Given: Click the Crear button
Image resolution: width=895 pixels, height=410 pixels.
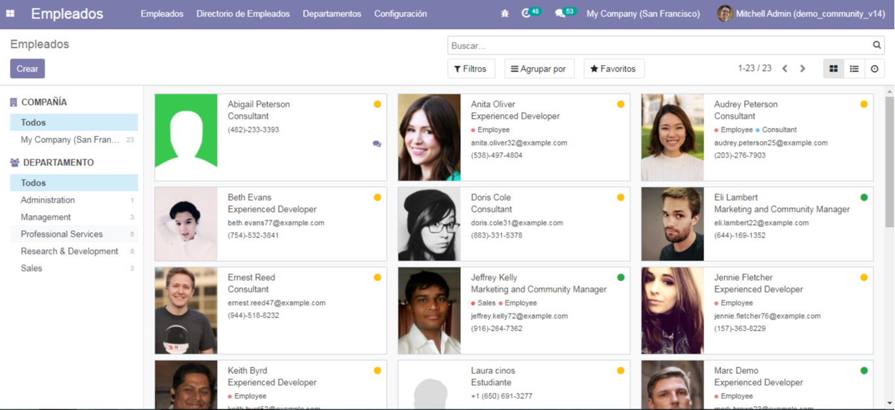Looking at the screenshot, I should pyautogui.click(x=28, y=69).
